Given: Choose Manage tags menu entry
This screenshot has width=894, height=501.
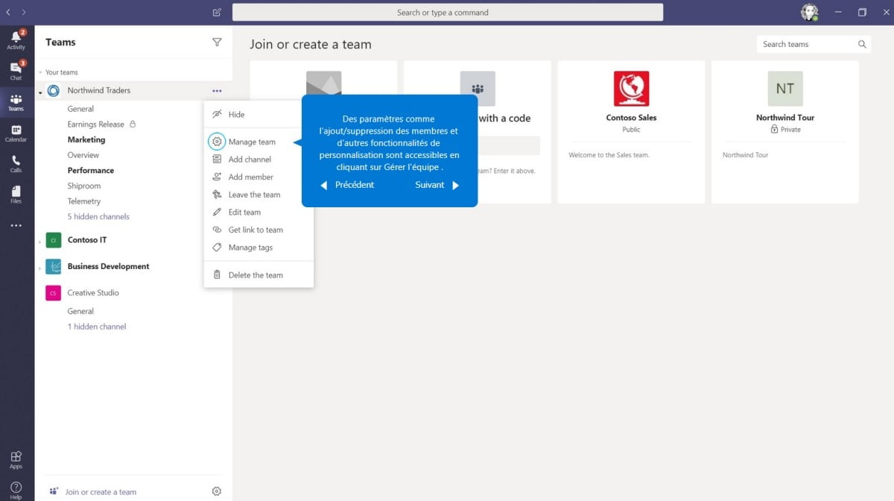Looking at the screenshot, I should (x=259, y=248).
